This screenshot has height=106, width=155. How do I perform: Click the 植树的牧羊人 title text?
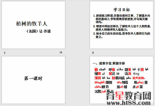point(32,24)
